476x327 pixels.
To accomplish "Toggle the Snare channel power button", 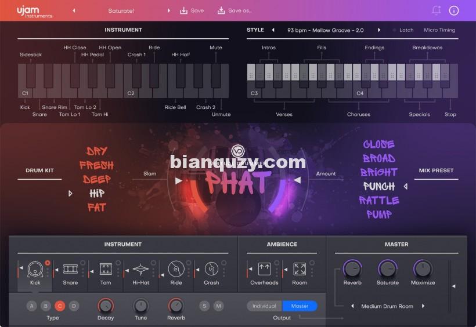I will tap(83, 263).
